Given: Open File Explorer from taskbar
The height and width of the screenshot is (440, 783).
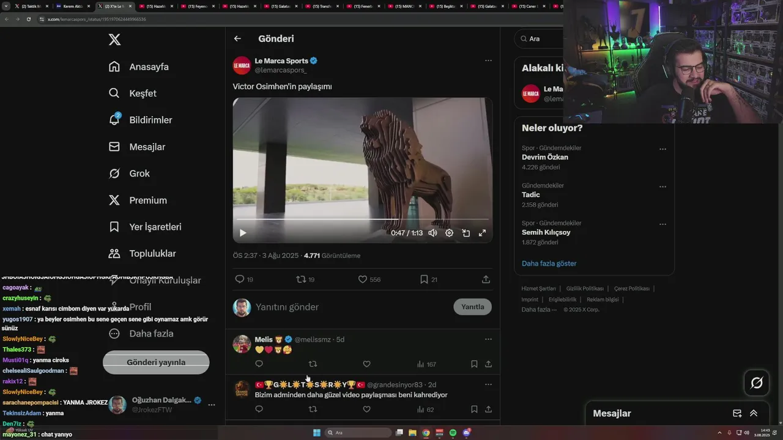Looking at the screenshot, I should click(413, 433).
